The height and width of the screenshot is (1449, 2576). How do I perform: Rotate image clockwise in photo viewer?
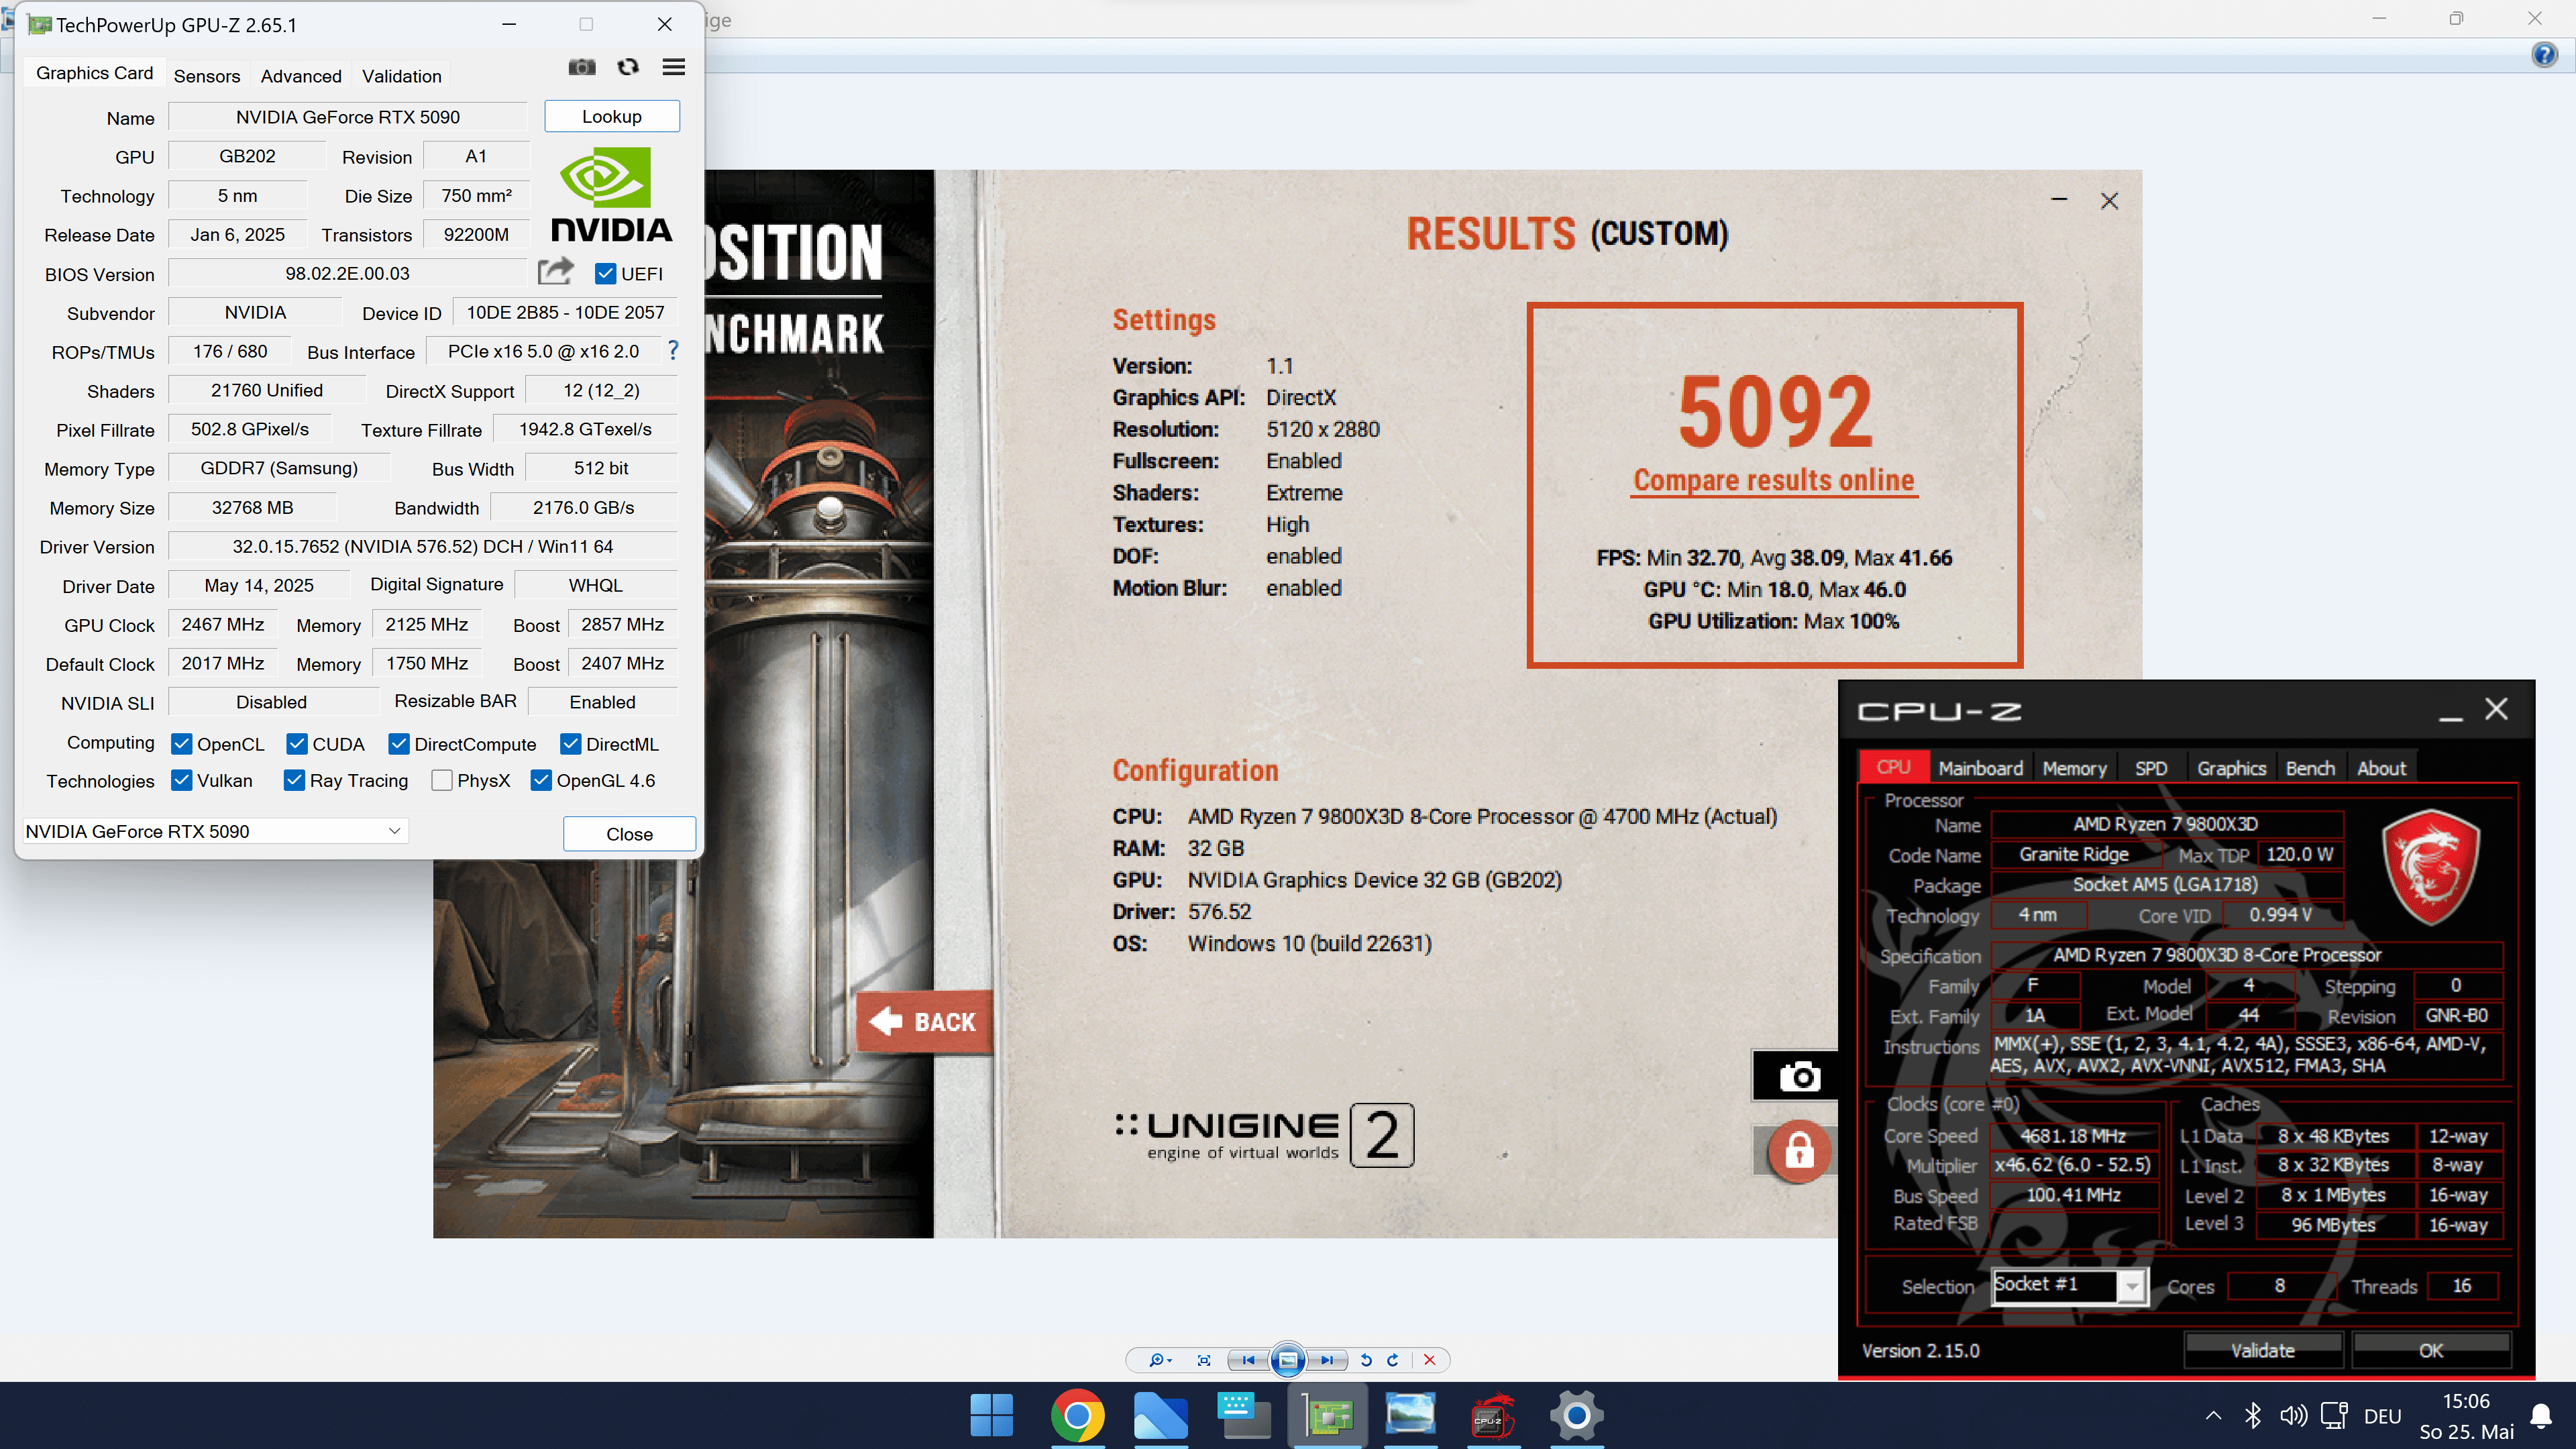[x=1393, y=1360]
